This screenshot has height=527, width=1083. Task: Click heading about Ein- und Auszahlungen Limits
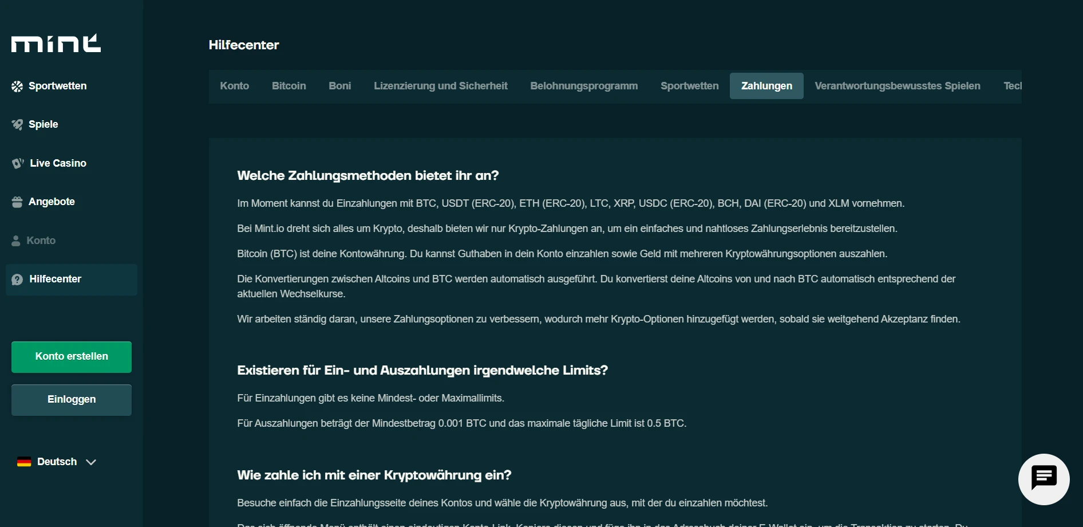pyautogui.click(x=422, y=371)
